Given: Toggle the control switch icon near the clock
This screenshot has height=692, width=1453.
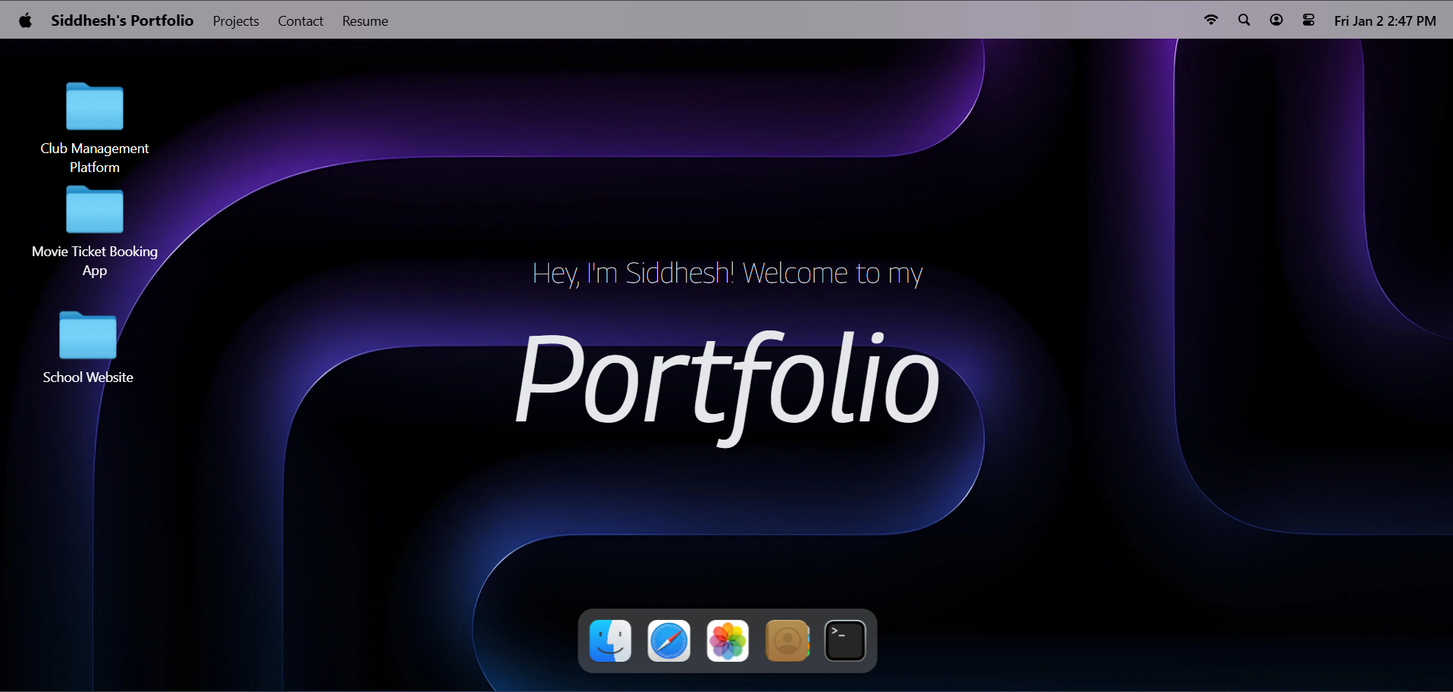Looking at the screenshot, I should (x=1307, y=20).
